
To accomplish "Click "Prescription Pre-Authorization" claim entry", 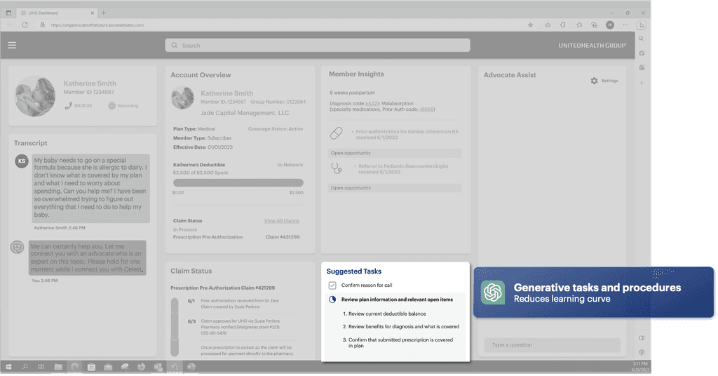I will pos(208,237).
